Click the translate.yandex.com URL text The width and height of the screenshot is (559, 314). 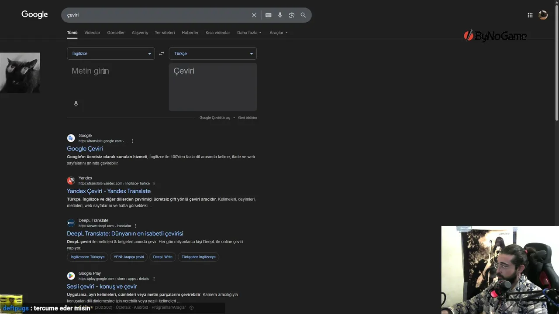(x=114, y=184)
